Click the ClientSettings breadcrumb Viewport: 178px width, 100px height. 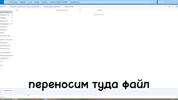point(75,2)
